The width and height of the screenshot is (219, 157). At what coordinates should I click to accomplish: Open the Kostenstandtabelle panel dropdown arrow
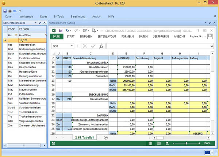click(x=36, y=23)
